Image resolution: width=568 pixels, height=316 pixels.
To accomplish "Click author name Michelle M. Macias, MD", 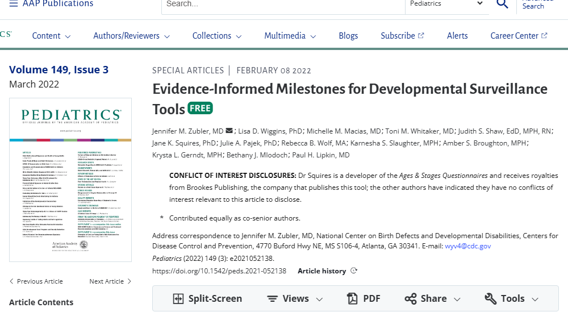I will pos(344,131).
